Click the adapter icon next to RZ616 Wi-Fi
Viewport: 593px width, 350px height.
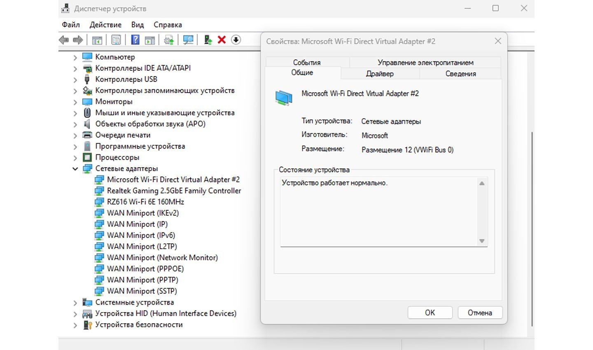tap(99, 202)
